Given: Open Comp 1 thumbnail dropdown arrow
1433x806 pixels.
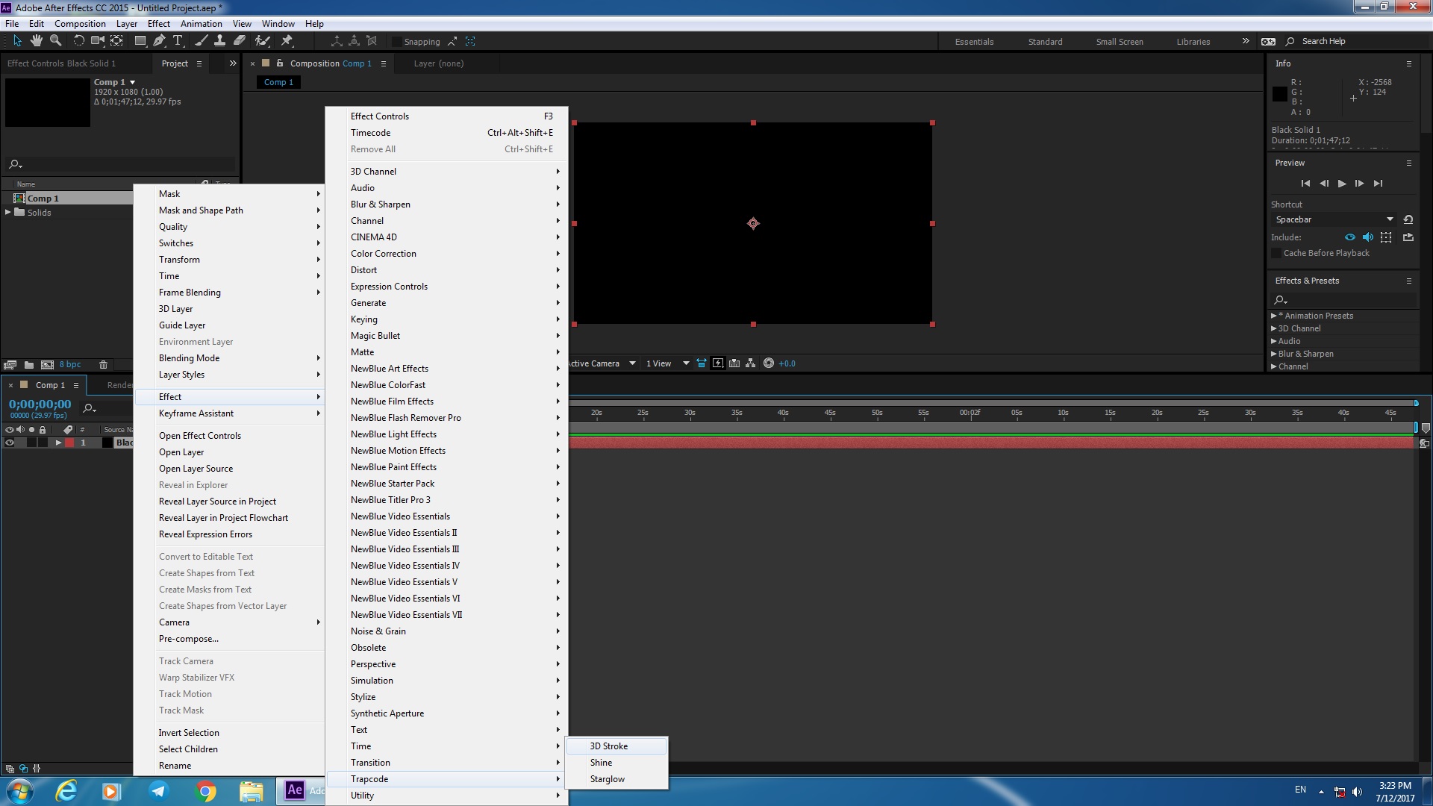Looking at the screenshot, I should (x=133, y=82).
